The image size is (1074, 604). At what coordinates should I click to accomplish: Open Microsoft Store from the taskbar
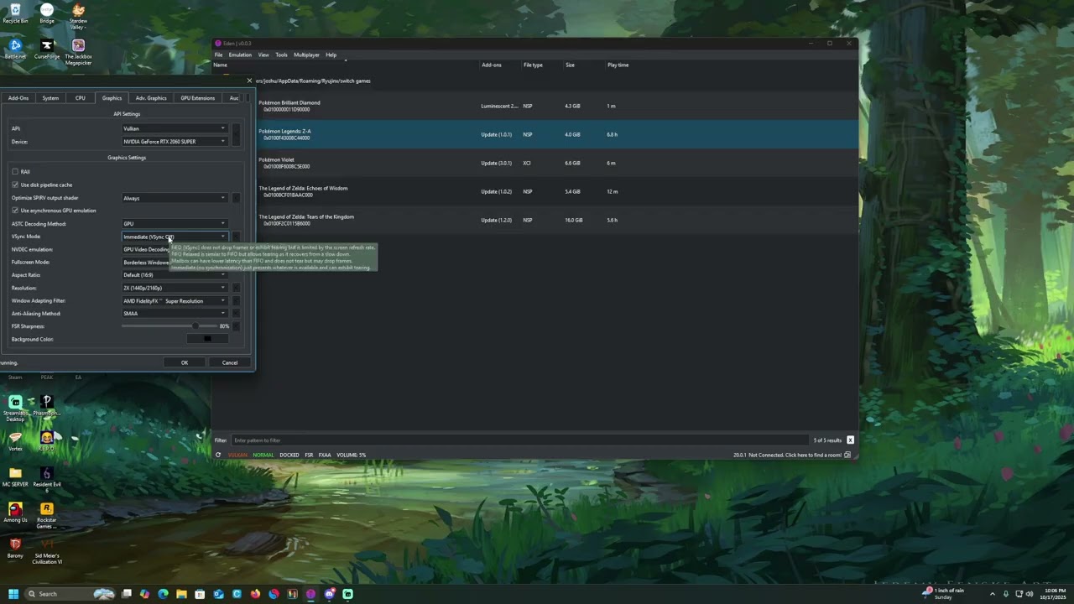200,594
